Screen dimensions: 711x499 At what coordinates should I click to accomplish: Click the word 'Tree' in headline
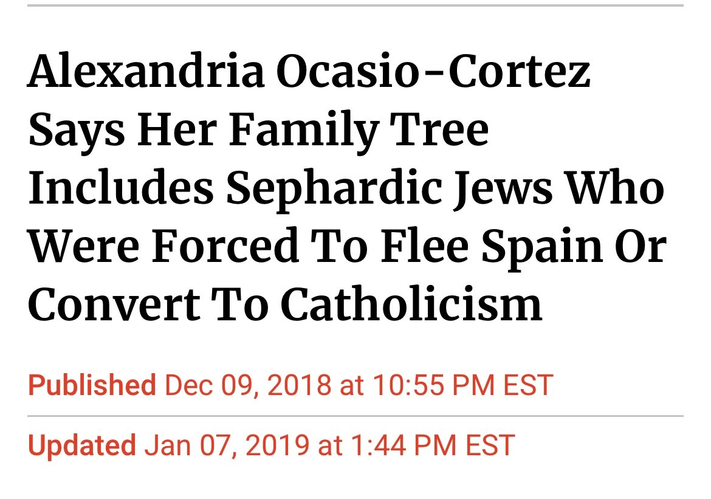coord(440,131)
